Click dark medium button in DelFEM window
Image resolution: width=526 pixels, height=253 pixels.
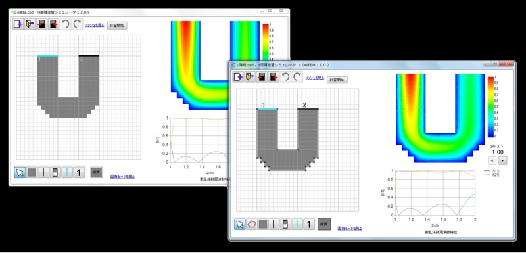pos(324,224)
